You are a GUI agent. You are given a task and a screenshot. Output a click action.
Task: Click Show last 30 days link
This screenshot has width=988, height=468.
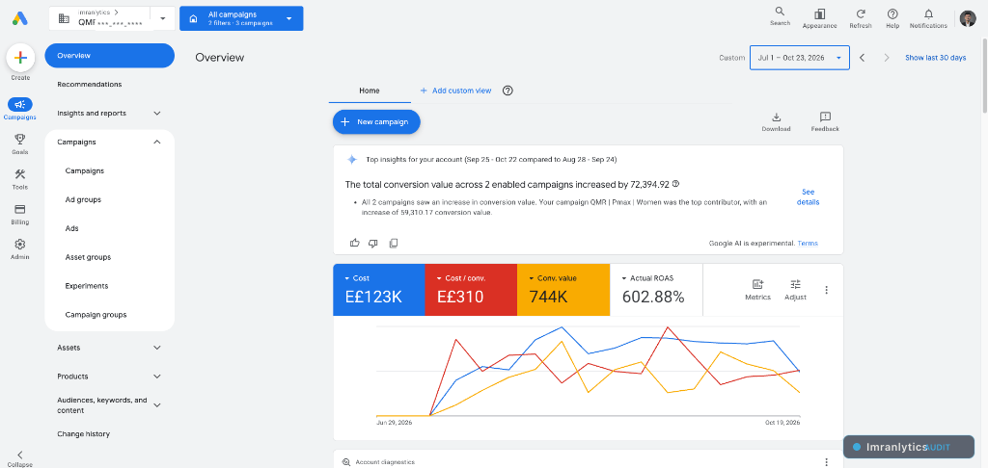click(x=935, y=57)
